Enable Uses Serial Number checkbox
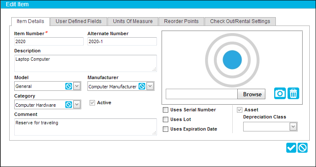 tap(165, 110)
